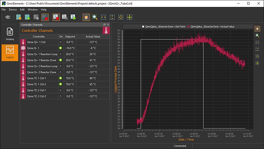Close the Controller Channels panel
264x149 pixels.
pos(108,25)
